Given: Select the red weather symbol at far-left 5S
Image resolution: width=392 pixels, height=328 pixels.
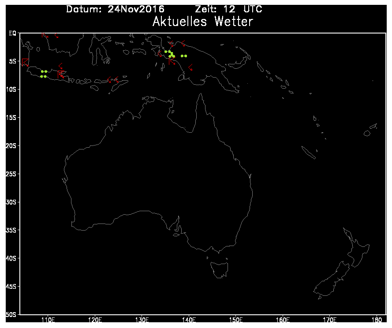Looking at the screenshot, I should [25, 62].
